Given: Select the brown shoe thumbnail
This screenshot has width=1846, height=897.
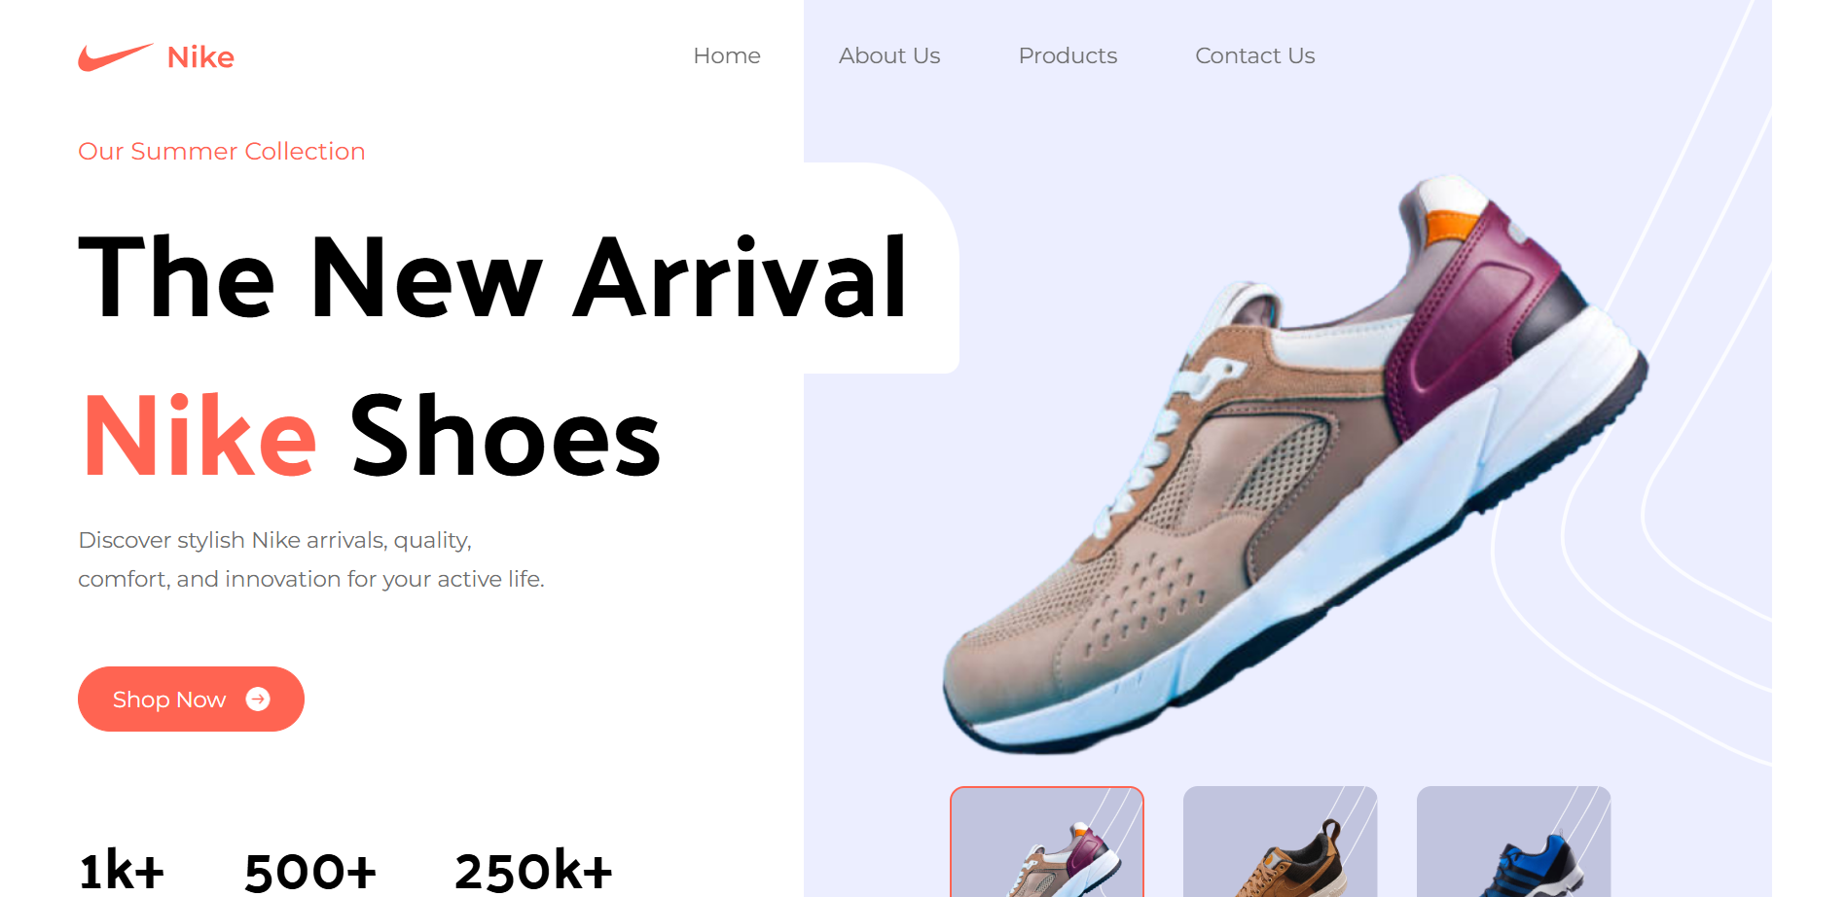Looking at the screenshot, I should click(1281, 842).
